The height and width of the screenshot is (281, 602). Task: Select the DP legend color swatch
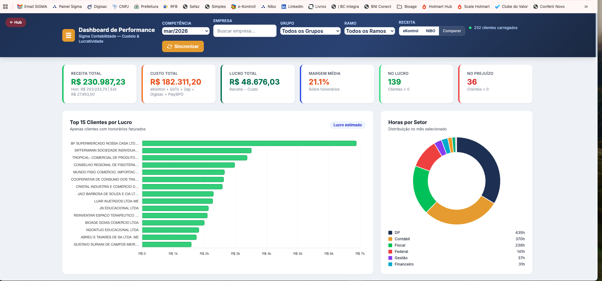point(390,233)
